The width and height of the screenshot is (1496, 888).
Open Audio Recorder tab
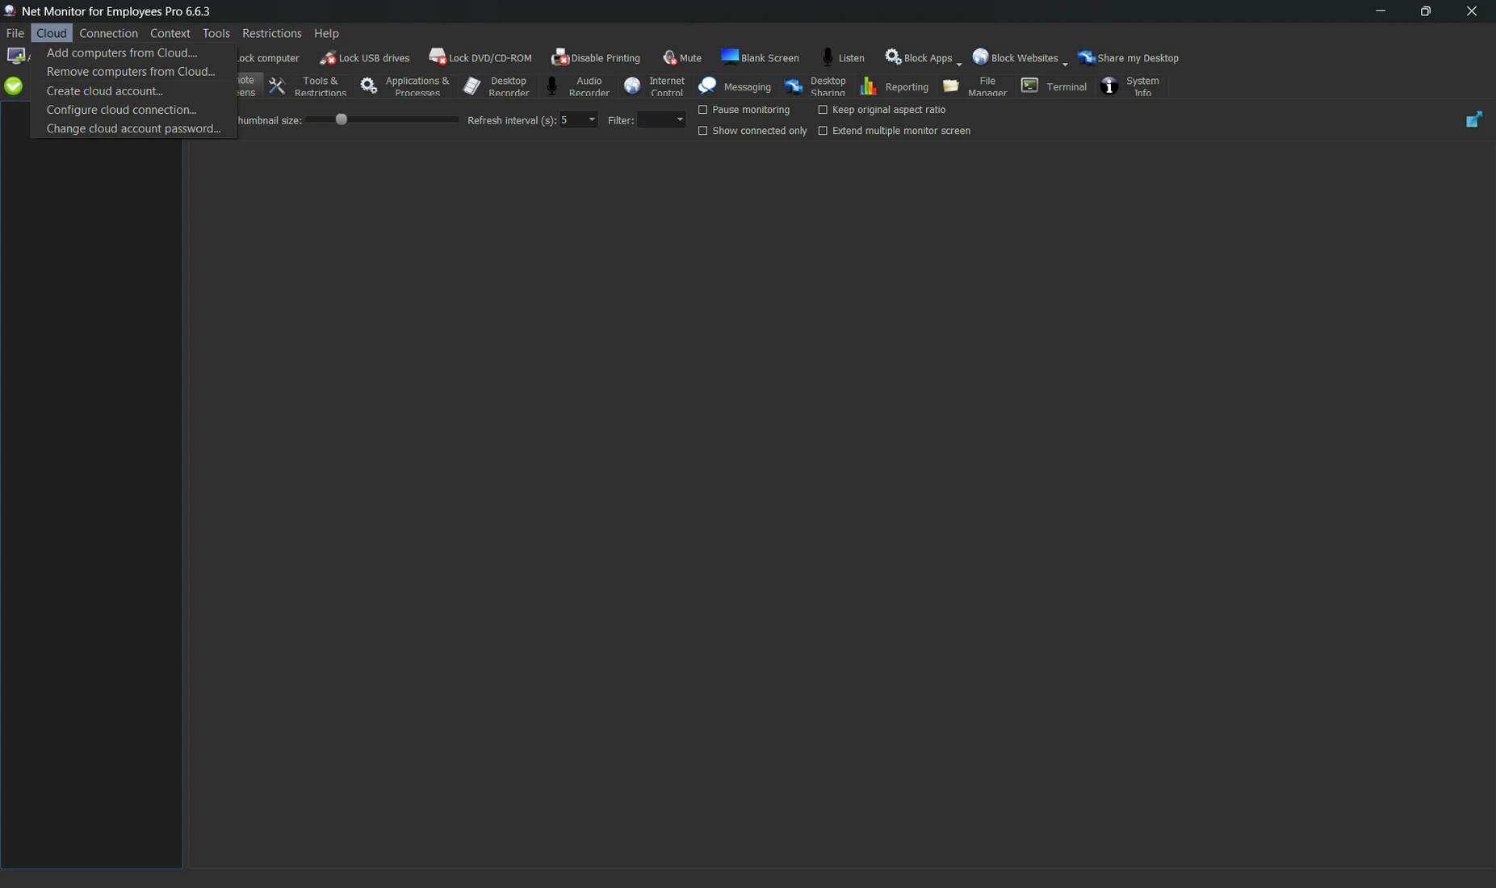578,86
